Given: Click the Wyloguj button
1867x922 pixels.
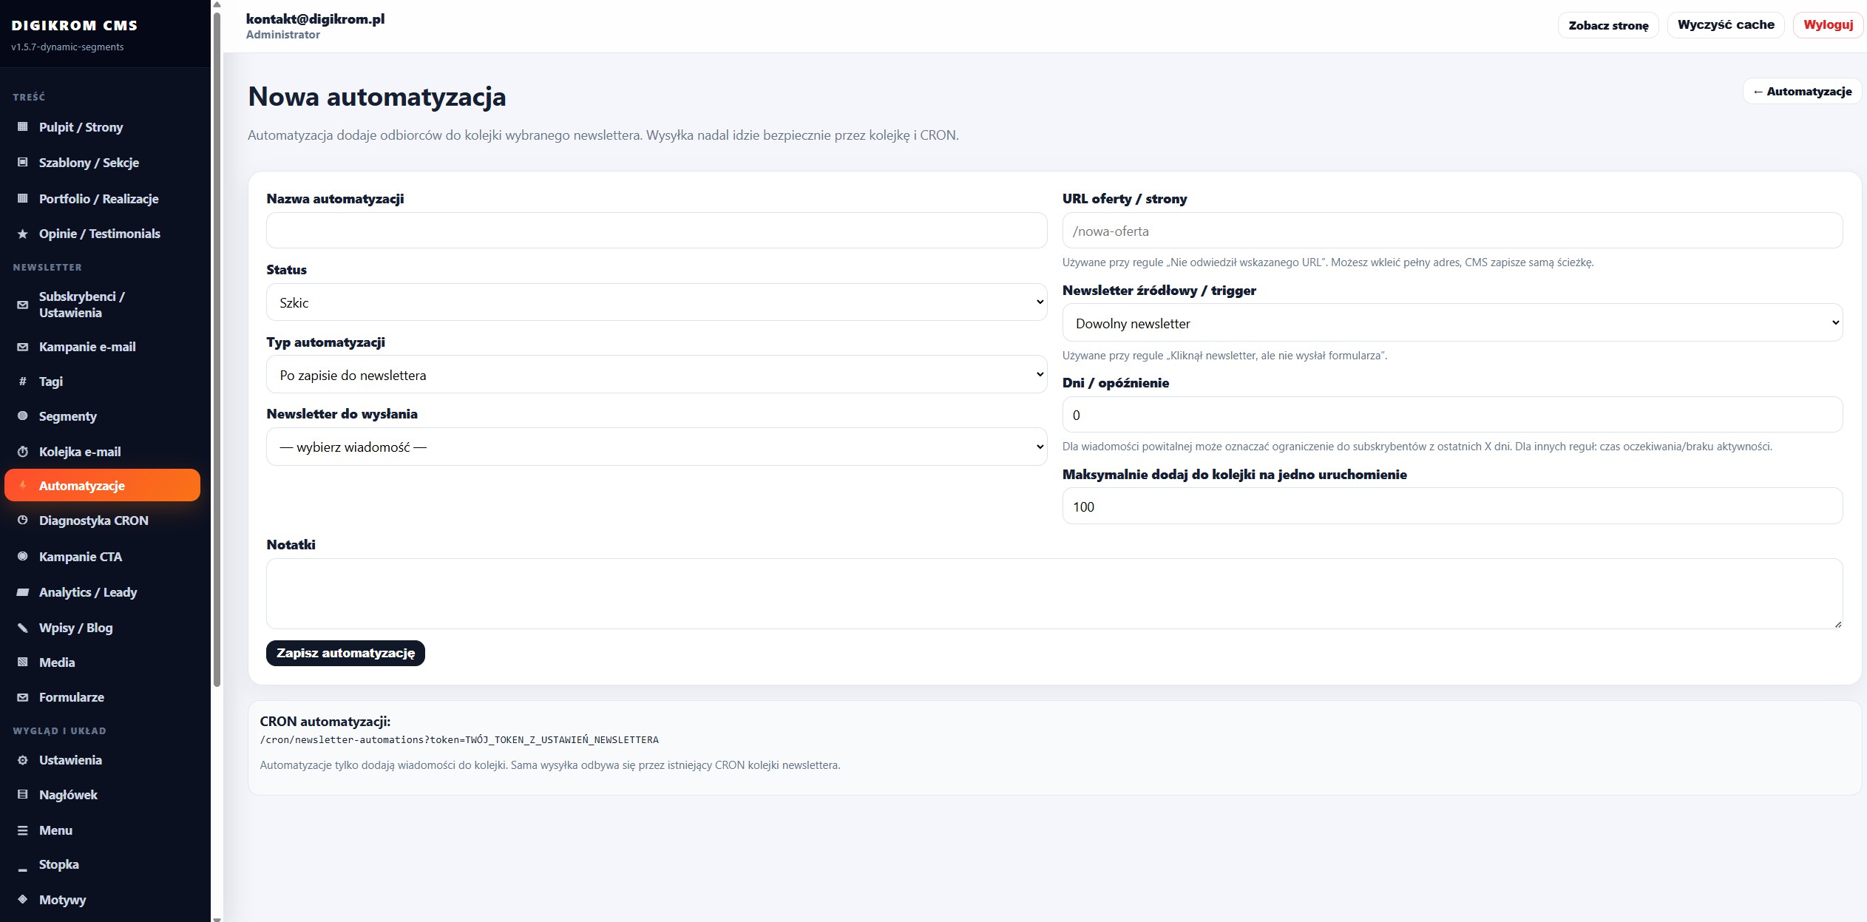Looking at the screenshot, I should click(x=1828, y=24).
